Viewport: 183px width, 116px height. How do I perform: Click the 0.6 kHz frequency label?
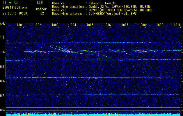point(3,110)
